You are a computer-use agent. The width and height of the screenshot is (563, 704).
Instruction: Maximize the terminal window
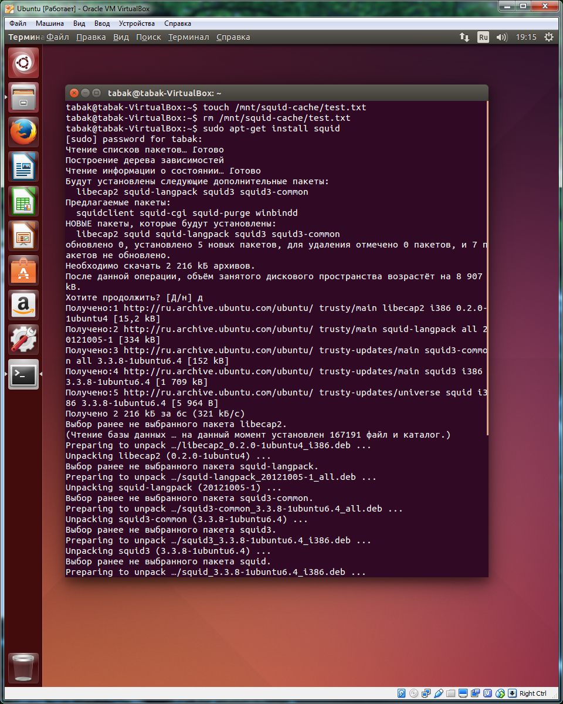tap(96, 93)
